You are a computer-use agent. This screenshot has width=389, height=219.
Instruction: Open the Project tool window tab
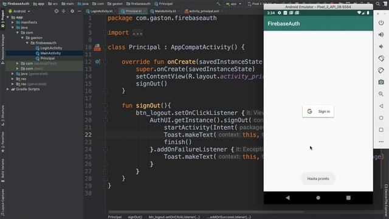[2, 19]
